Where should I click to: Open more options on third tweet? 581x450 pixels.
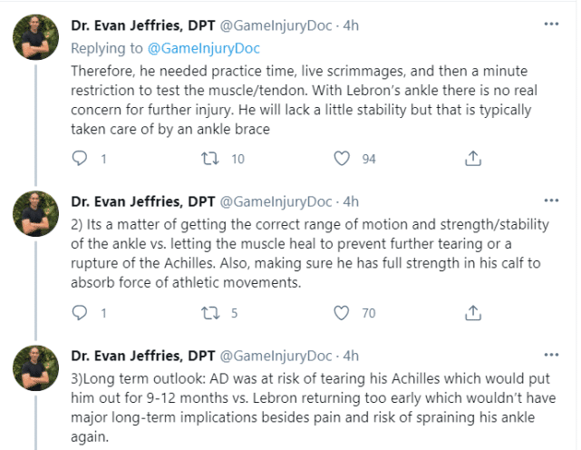550,354
